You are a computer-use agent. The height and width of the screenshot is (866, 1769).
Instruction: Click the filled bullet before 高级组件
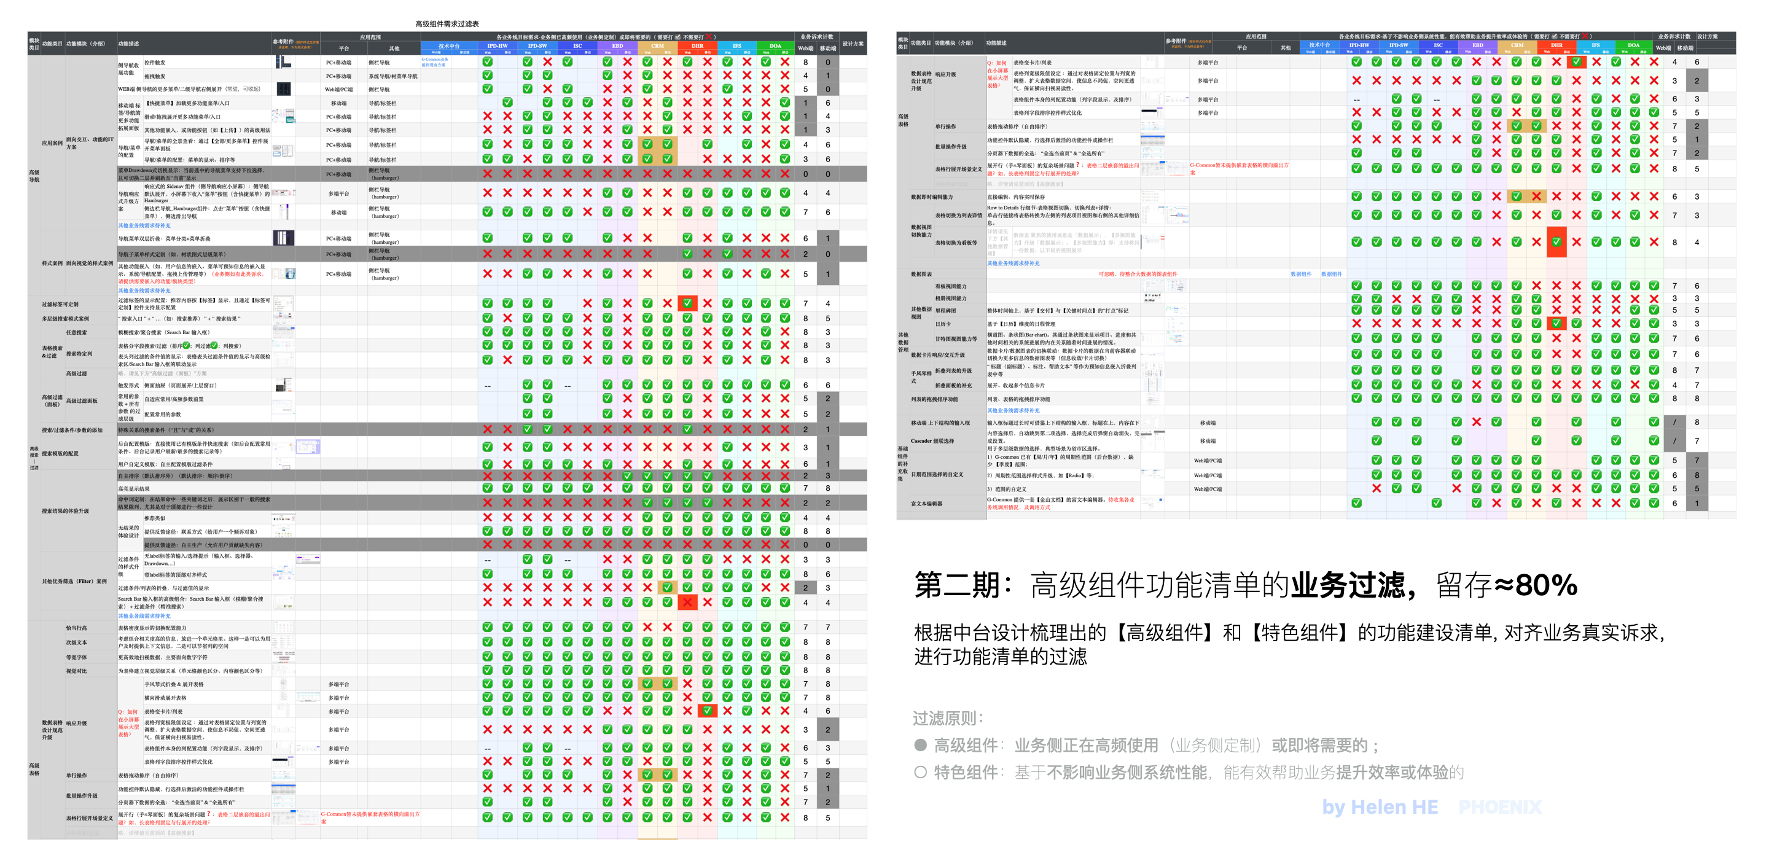pyautogui.click(x=921, y=745)
